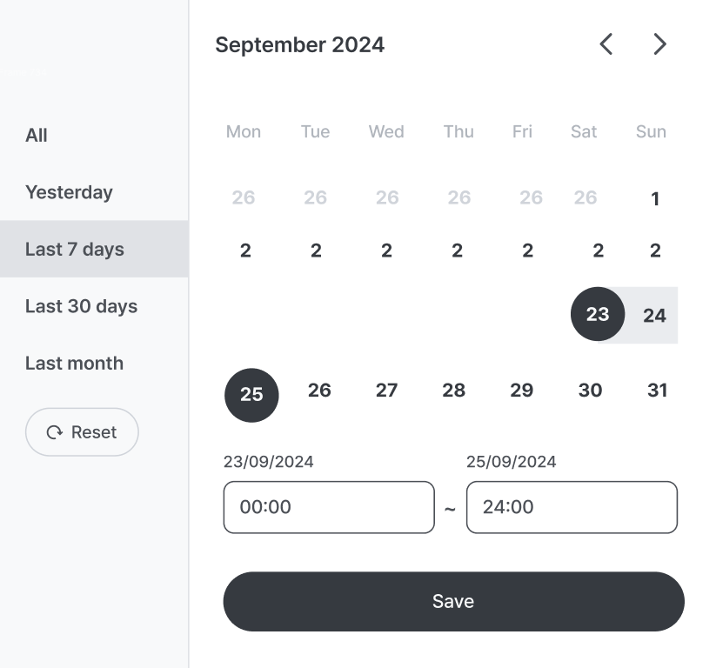This screenshot has height=668, width=716.
Task: Select date 24 in the calendar
Action: click(x=654, y=316)
